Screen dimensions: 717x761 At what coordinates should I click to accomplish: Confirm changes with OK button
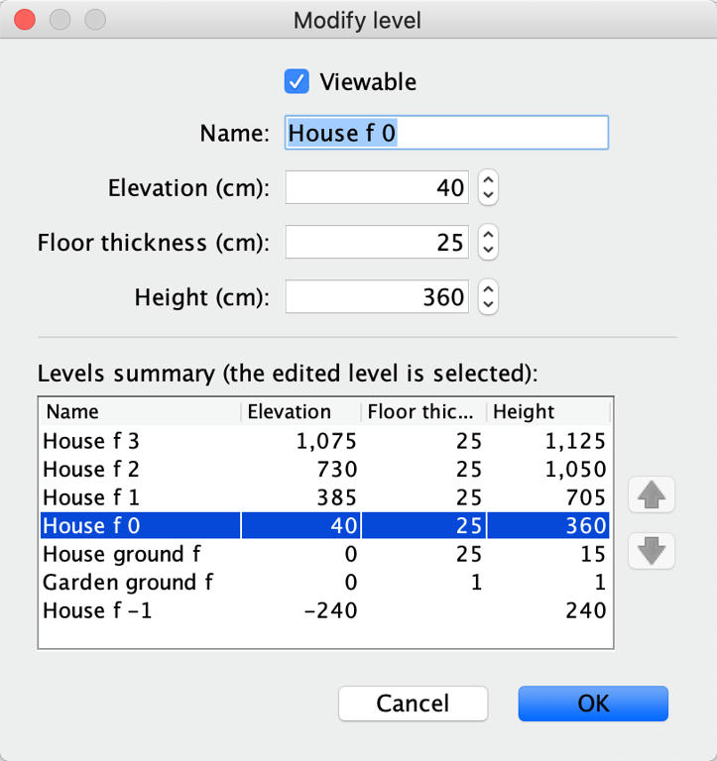[x=593, y=704]
